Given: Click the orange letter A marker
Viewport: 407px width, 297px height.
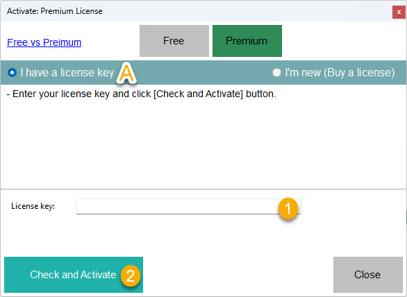Looking at the screenshot, I should pos(126,73).
